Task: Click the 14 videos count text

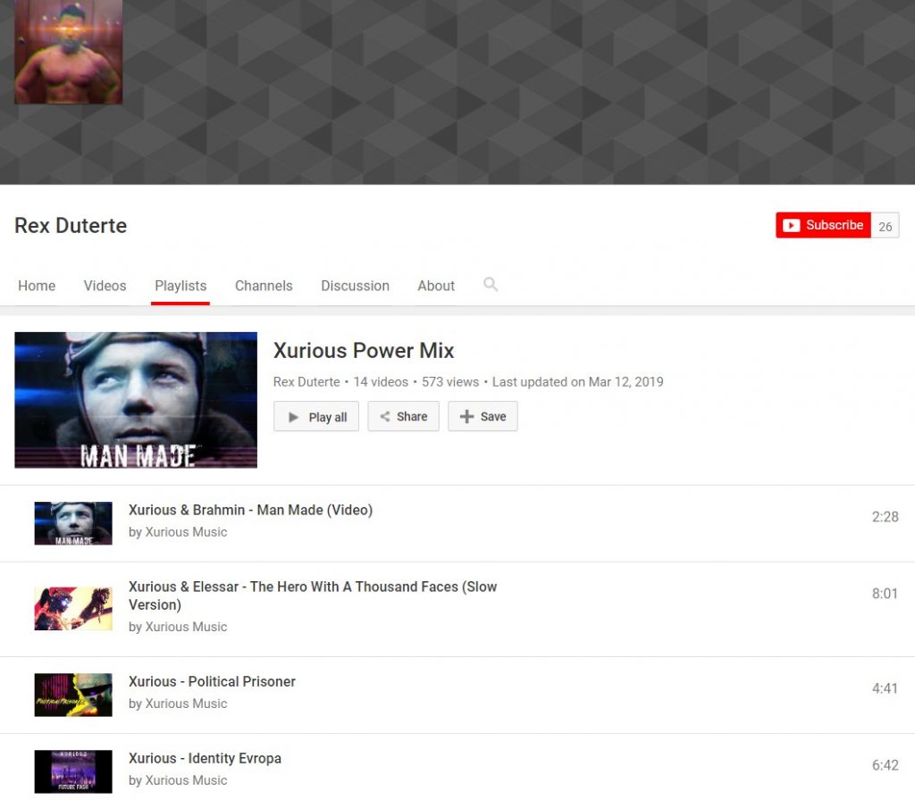Action: (381, 382)
